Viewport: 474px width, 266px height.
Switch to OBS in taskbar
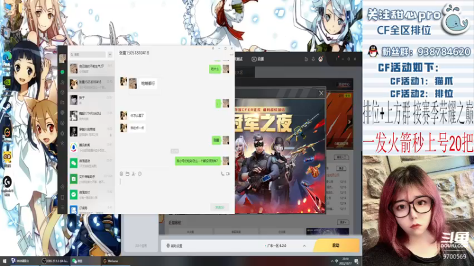coord(55,261)
